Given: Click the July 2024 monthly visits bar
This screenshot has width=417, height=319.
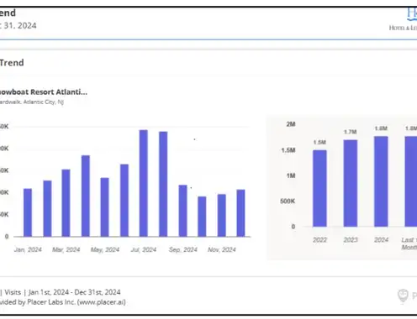Looking at the screenshot, I should coord(144,183).
